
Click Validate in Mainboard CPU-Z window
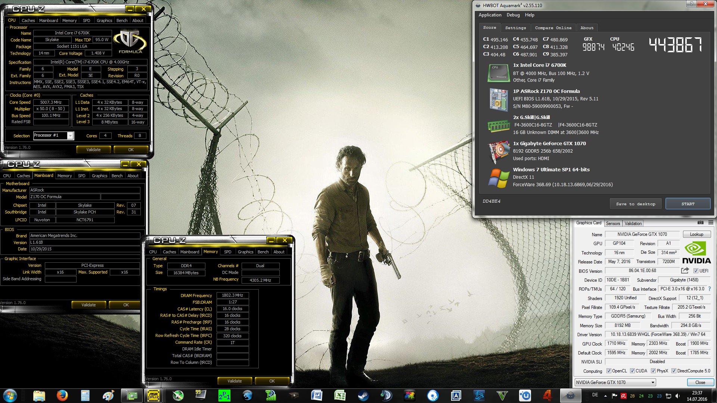pos(89,305)
